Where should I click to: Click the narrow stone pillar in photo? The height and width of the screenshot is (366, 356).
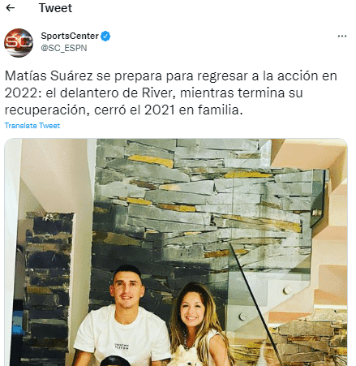pyautogui.click(x=47, y=286)
